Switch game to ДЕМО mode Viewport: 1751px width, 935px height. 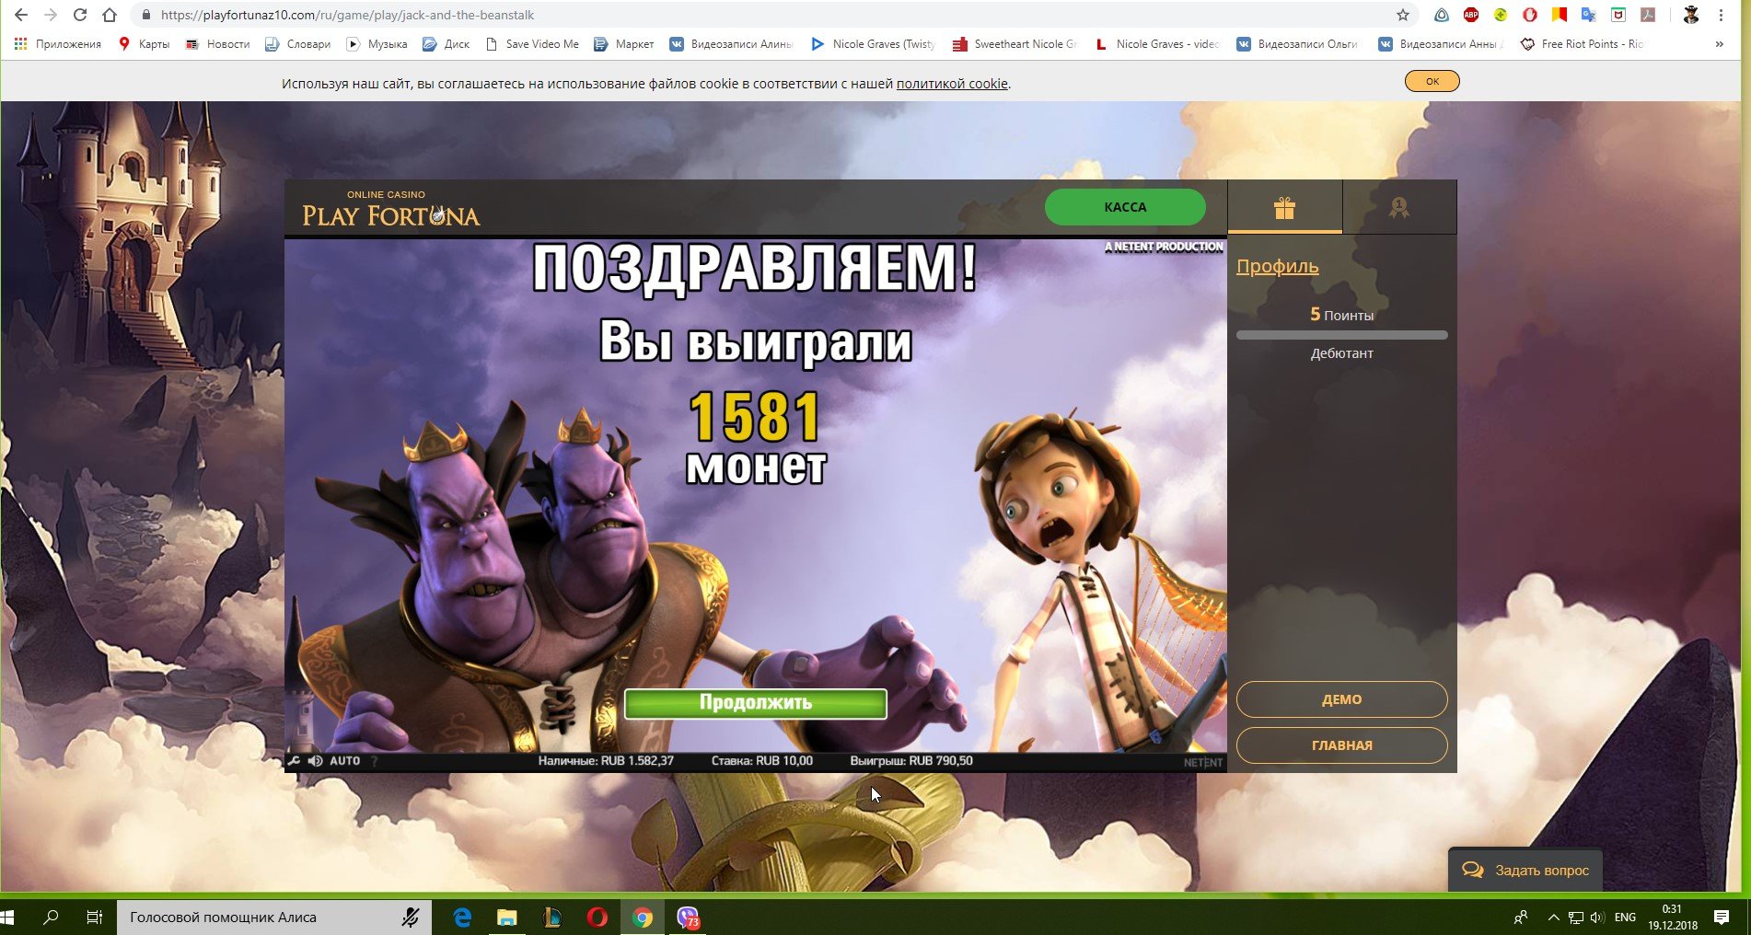coord(1341,699)
